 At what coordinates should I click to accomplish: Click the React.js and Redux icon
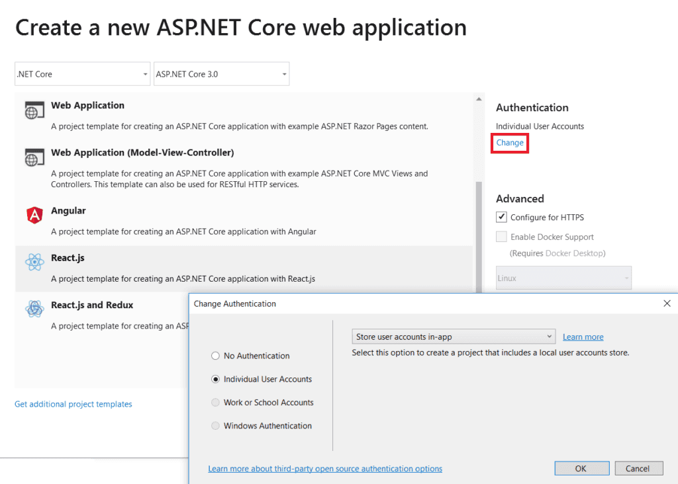pyautogui.click(x=34, y=309)
